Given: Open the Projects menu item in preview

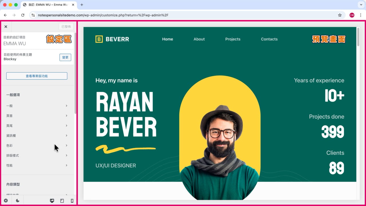Looking at the screenshot, I should coord(233,39).
